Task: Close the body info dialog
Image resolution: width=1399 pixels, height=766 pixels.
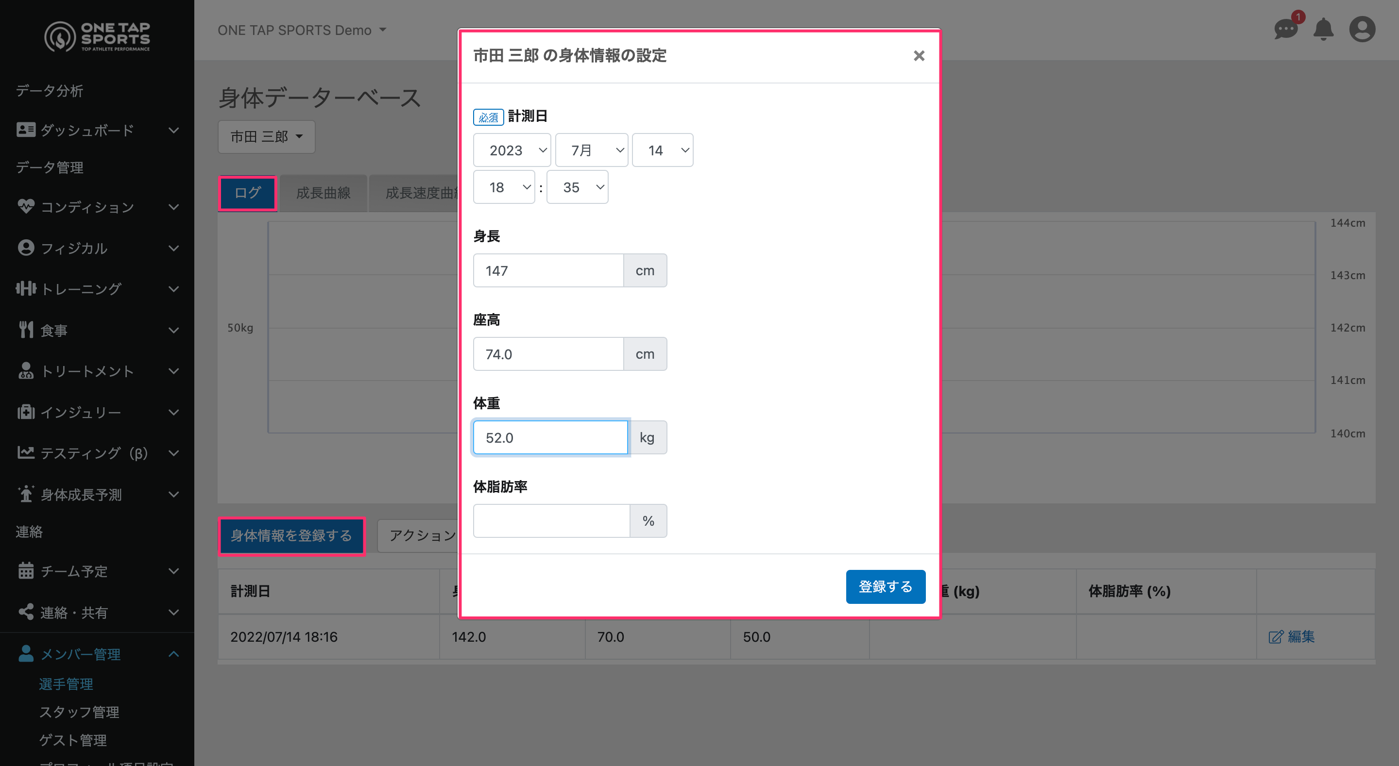Action: 919,55
